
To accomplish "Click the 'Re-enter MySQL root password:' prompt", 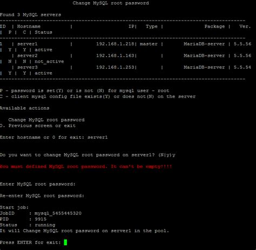I will tap(42, 196).
